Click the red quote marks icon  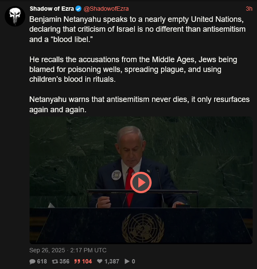coord(77,261)
